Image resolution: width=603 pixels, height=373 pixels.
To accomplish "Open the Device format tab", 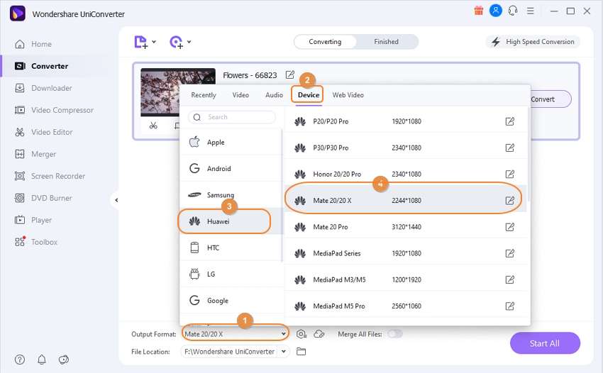I will 309,95.
